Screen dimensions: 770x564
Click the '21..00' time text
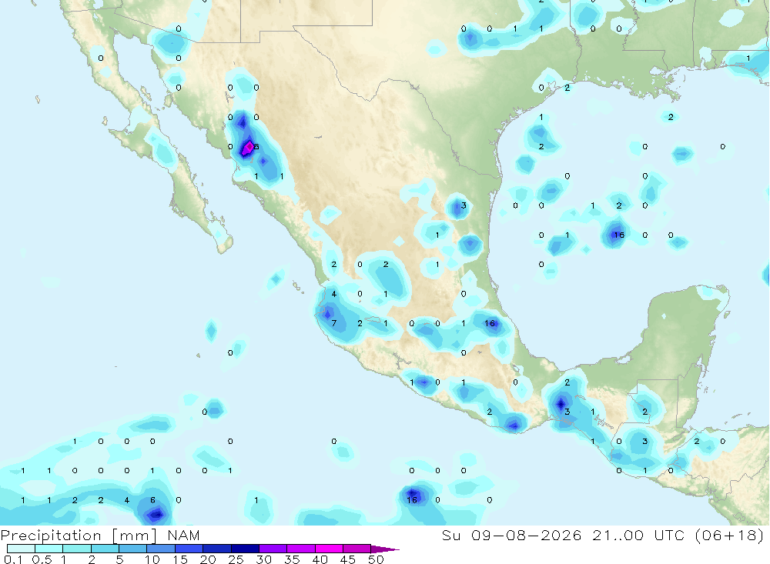coord(618,535)
